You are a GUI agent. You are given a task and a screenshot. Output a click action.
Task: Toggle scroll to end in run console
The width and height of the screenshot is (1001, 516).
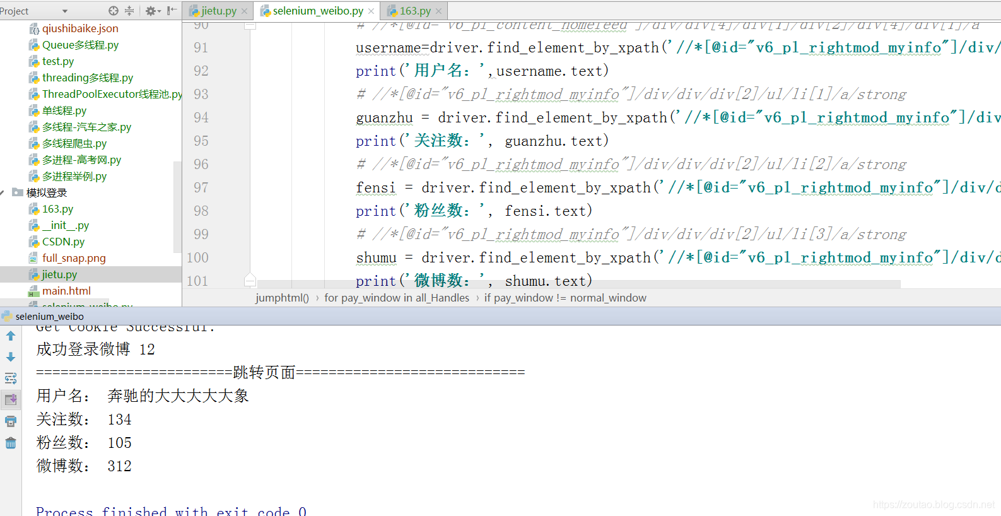[x=11, y=399]
